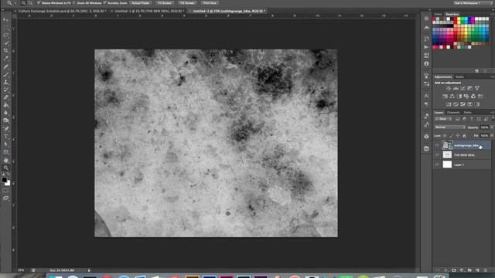Open status bar info arrow
This screenshot has height=278, width=495.
tap(89, 270)
